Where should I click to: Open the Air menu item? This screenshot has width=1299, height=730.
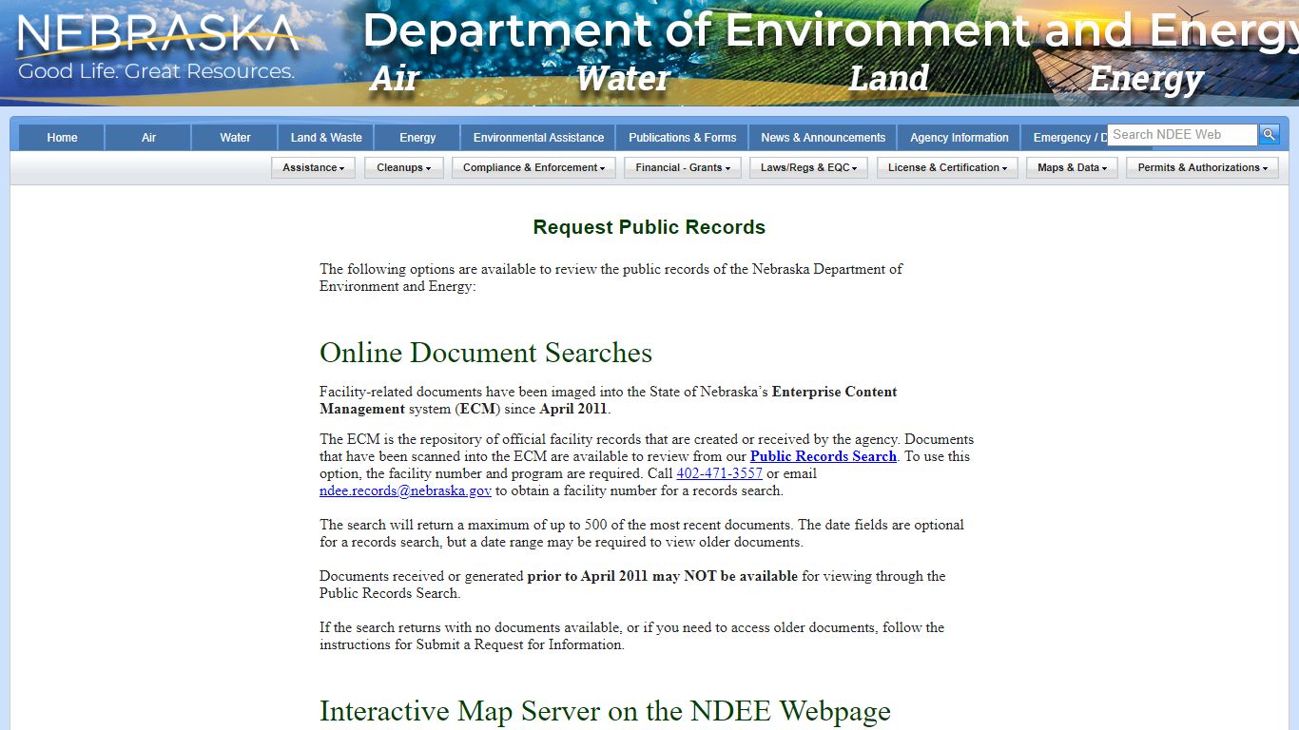[148, 138]
